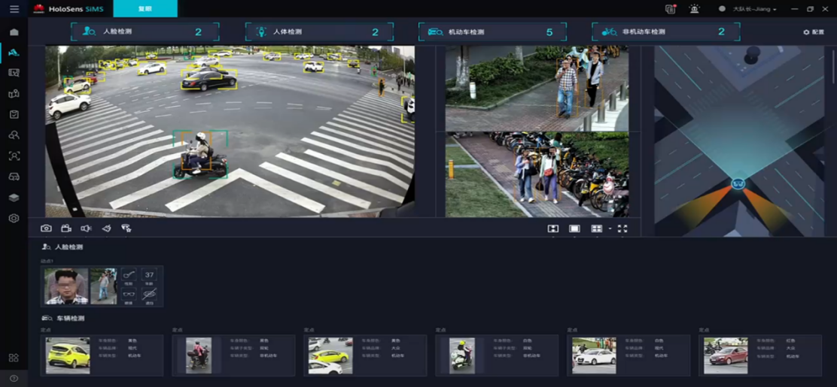Screen dimensions: 837x387
Task: Click the help icon at sidebar bottom
Action: tap(14, 378)
